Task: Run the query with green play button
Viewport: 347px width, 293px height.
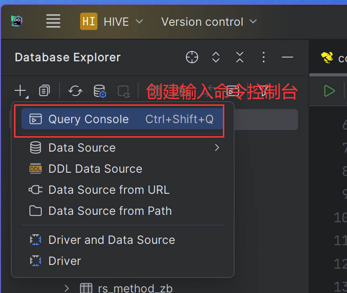Action: coord(329,91)
